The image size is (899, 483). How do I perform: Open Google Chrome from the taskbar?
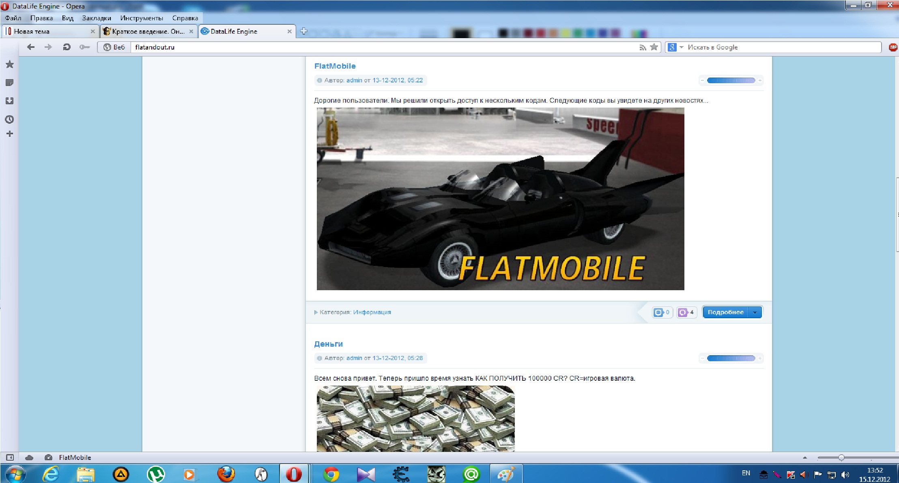[x=331, y=474]
